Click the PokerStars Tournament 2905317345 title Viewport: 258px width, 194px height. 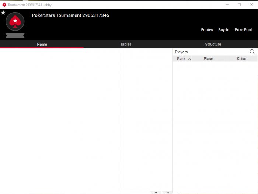click(x=70, y=15)
